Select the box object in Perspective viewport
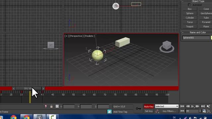This screenshot has height=119, width=212. pos(123,42)
